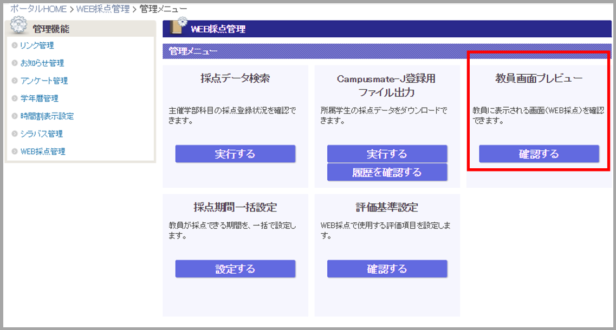Click 設定する under 採点期間一括設定
The image size is (616, 330).
point(235,269)
